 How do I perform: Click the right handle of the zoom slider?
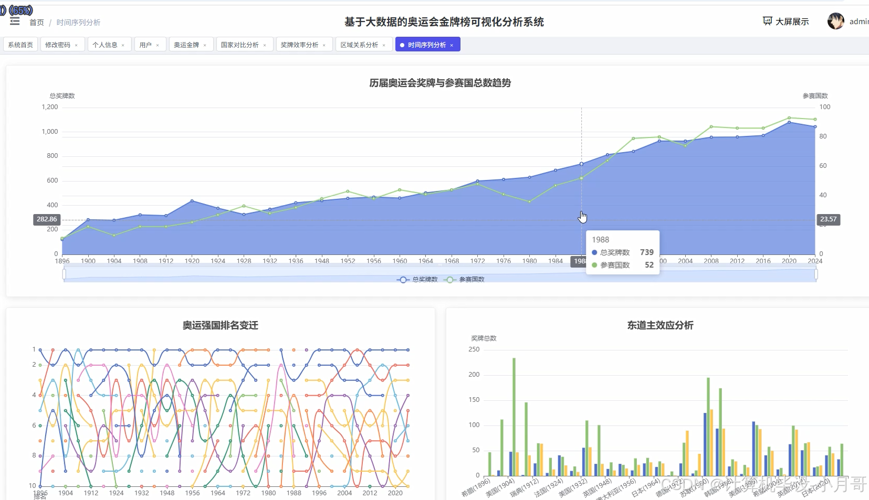click(x=816, y=274)
